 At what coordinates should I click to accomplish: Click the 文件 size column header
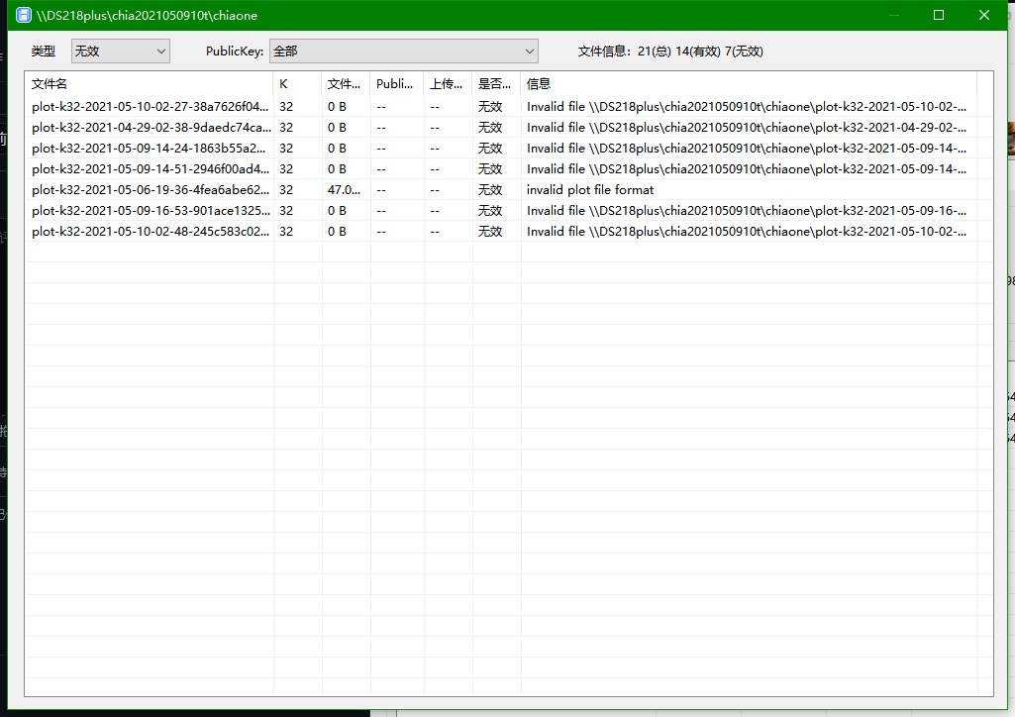[344, 83]
